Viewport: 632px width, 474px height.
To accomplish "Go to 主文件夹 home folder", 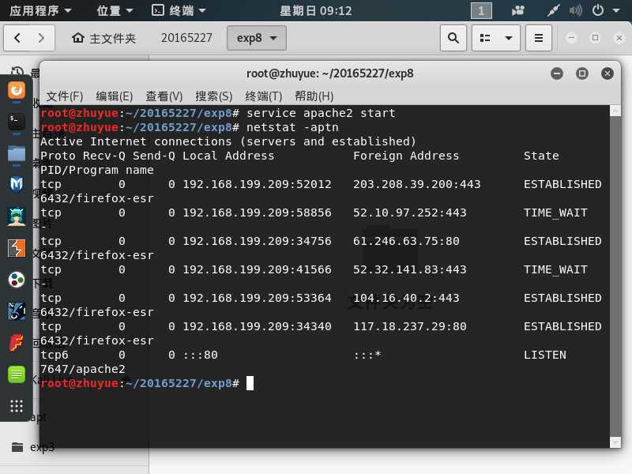I will click(103, 38).
